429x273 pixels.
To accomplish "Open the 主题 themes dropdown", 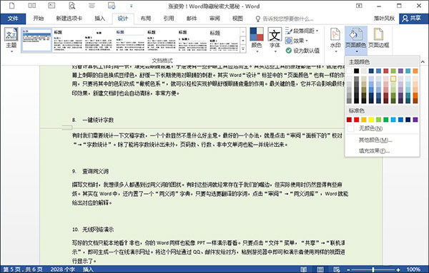I will tap(11, 41).
